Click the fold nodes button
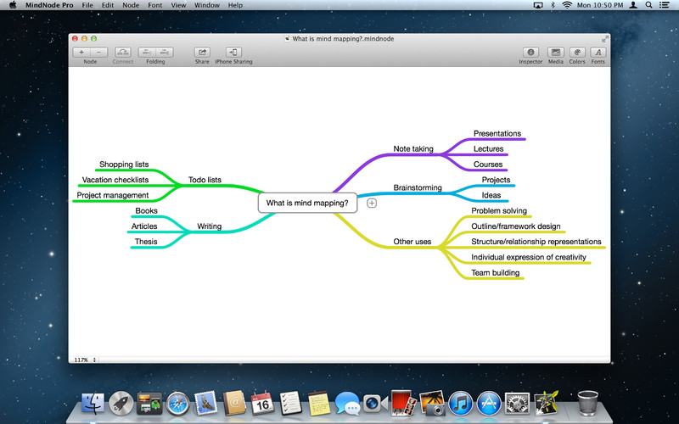 click(x=147, y=52)
